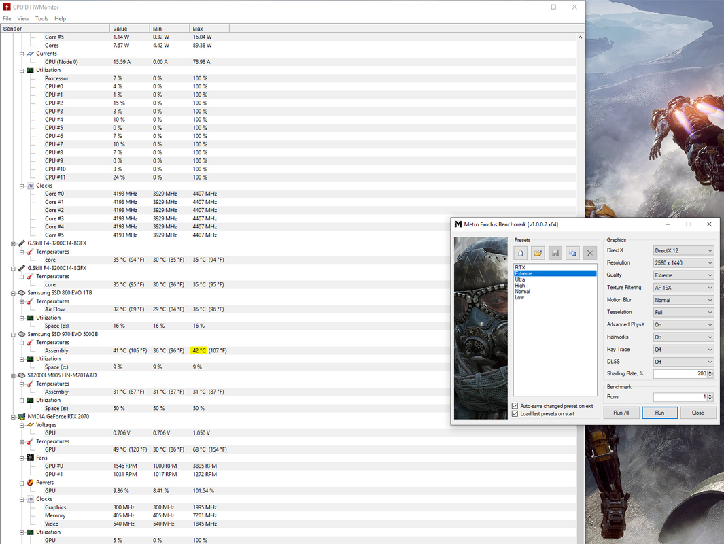The image size is (724, 544).
Task: Click the New preset icon in Presets toolbar
Action: (x=520, y=253)
